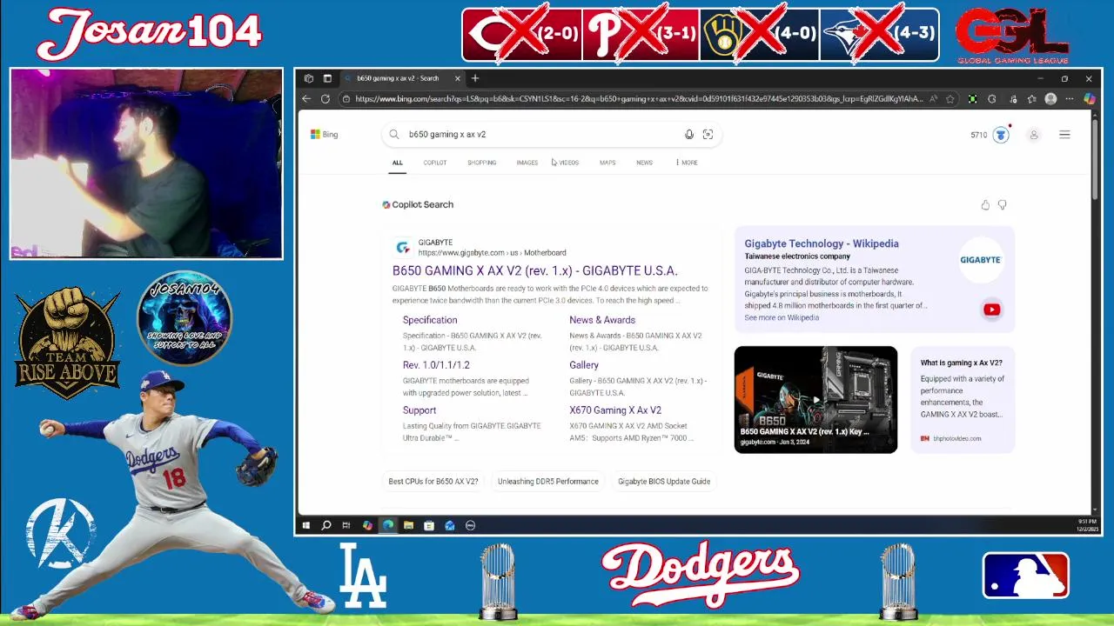Give thumbs down feedback on Copilot Search

[x=1002, y=205]
